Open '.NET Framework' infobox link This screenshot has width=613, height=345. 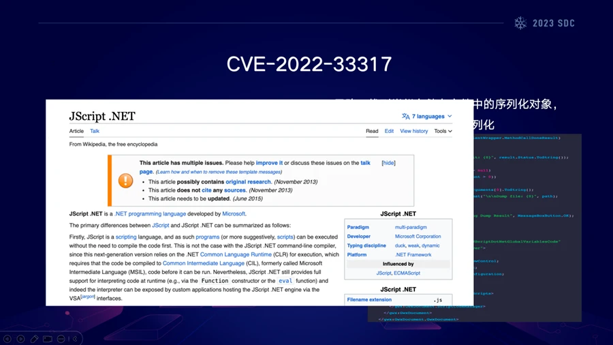[413, 254]
